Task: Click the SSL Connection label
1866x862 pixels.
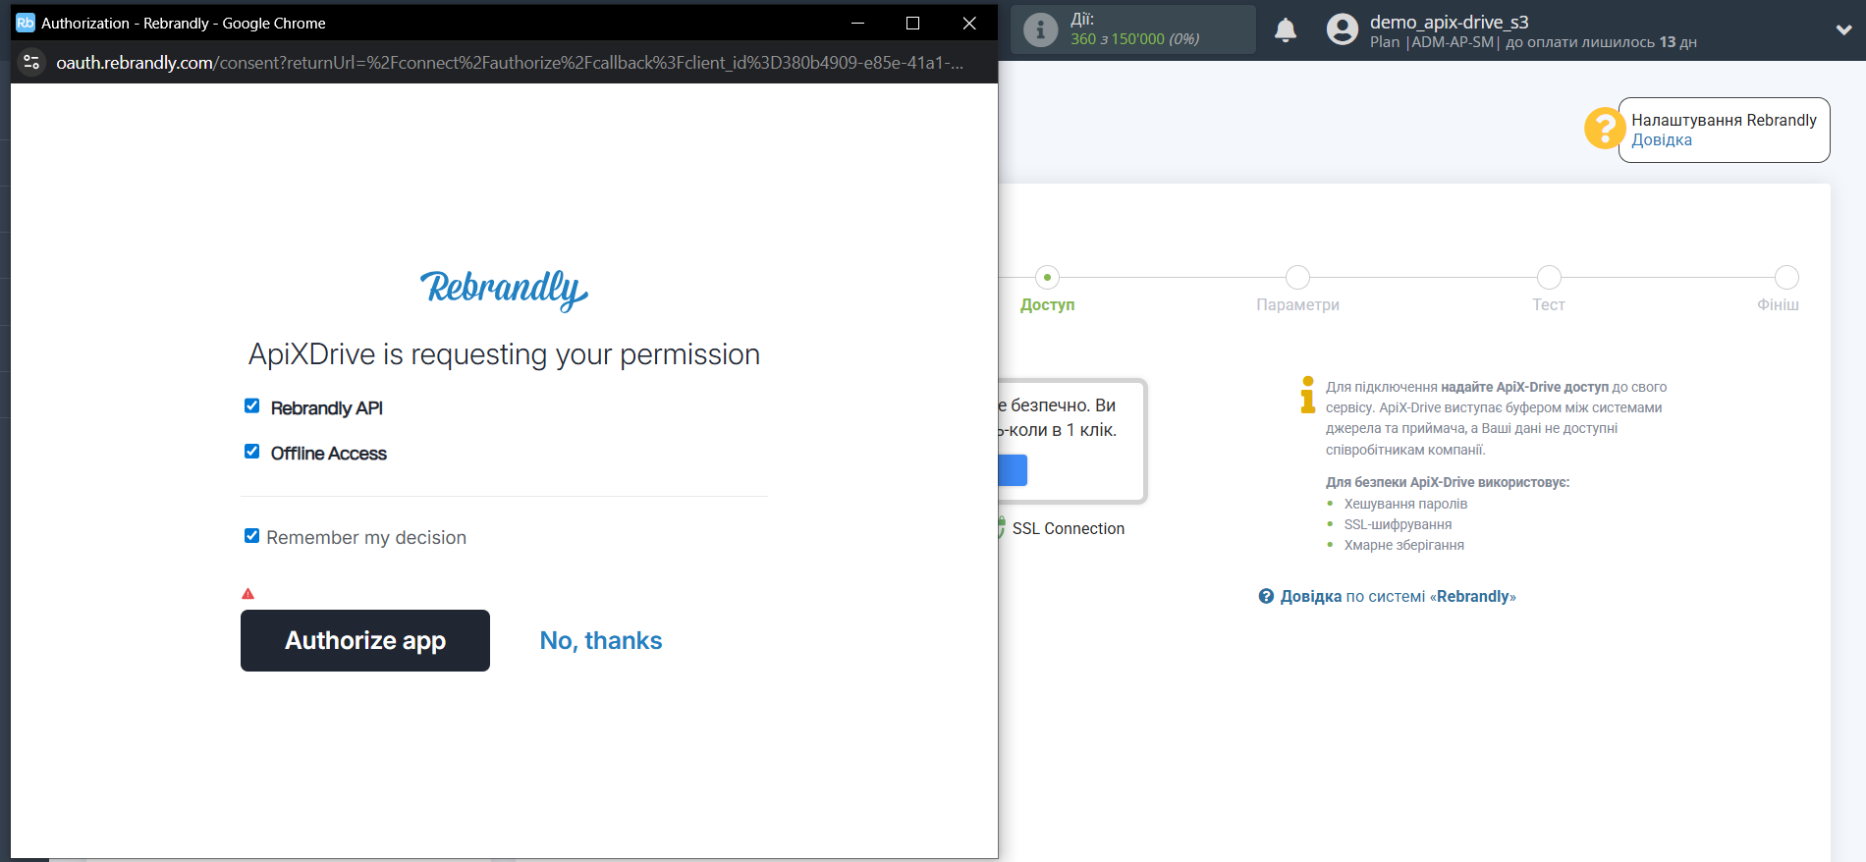Action: click(1068, 528)
